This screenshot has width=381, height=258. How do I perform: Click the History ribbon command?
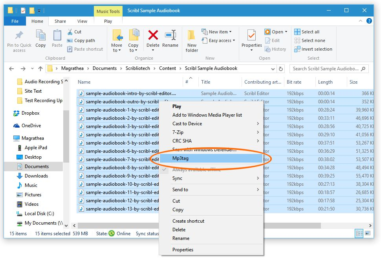(276, 49)
